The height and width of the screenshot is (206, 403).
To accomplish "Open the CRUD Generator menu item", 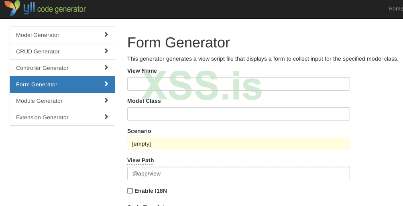I will [x=38, y=51].
